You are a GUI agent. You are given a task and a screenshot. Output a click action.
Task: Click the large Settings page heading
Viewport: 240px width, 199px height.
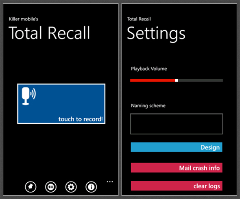(x=156, y=34)
